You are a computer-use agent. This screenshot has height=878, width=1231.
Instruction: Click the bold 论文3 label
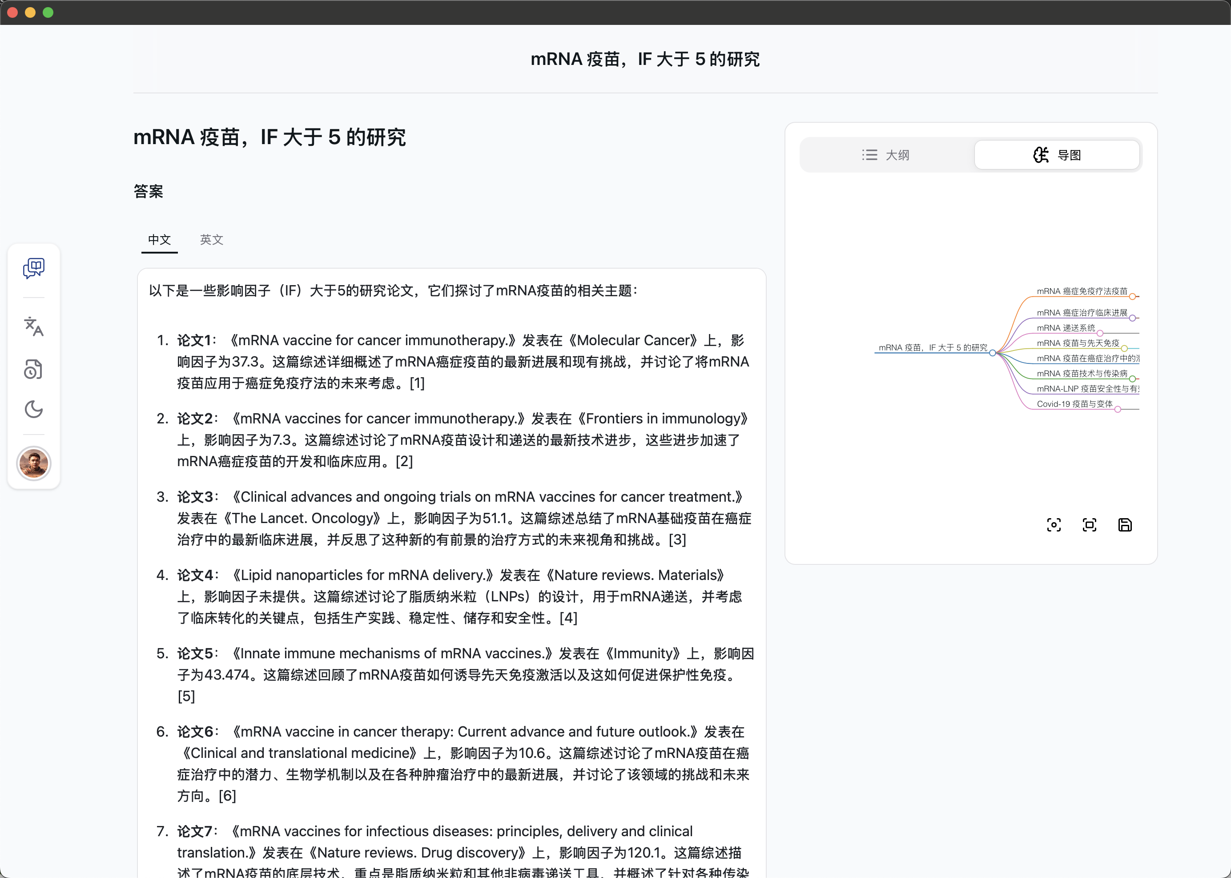point(195,497)
